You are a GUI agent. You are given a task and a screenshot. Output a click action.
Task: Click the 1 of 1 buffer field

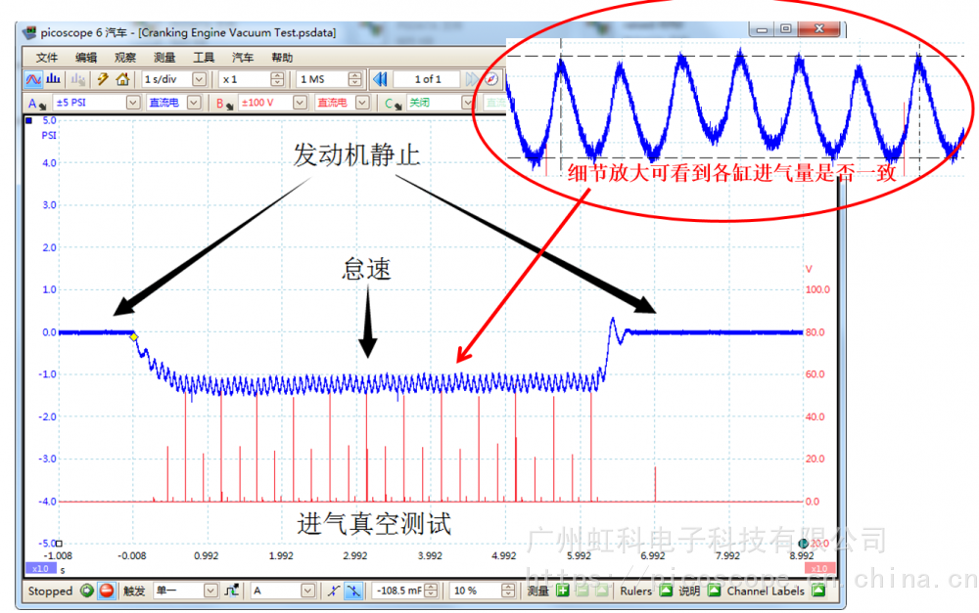428,79
